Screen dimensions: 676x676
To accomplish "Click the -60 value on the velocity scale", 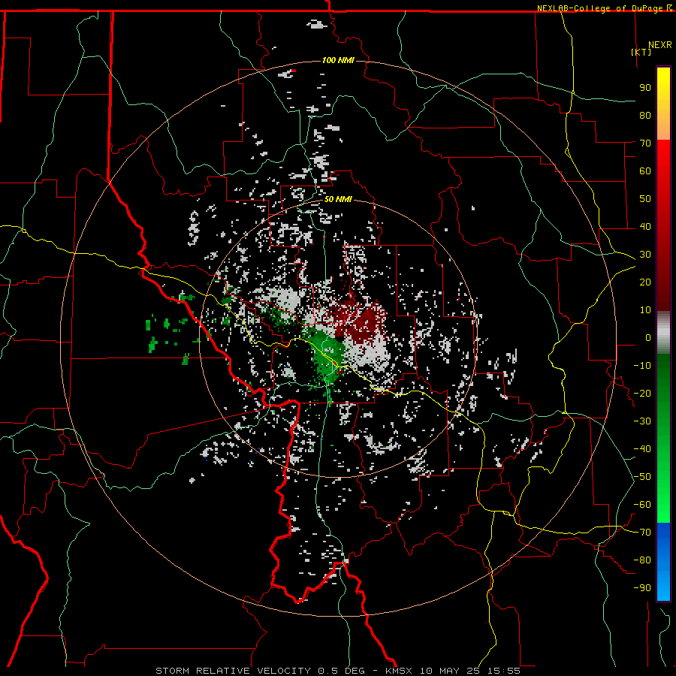I will coord(642,505).
